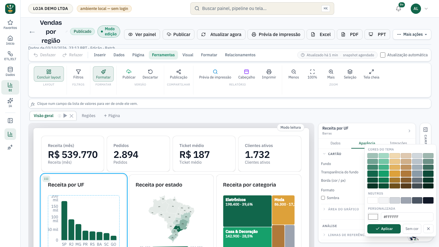439x247 pixels.
Task: Open the Dados database icon in sidebar
Action: point(10,71)
